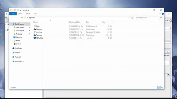
Task: Open the Share ribbon tab
Action: [28, 14]
